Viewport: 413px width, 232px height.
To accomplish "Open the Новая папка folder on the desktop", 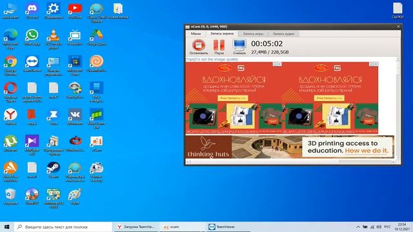I will click(x=118, y=11).
